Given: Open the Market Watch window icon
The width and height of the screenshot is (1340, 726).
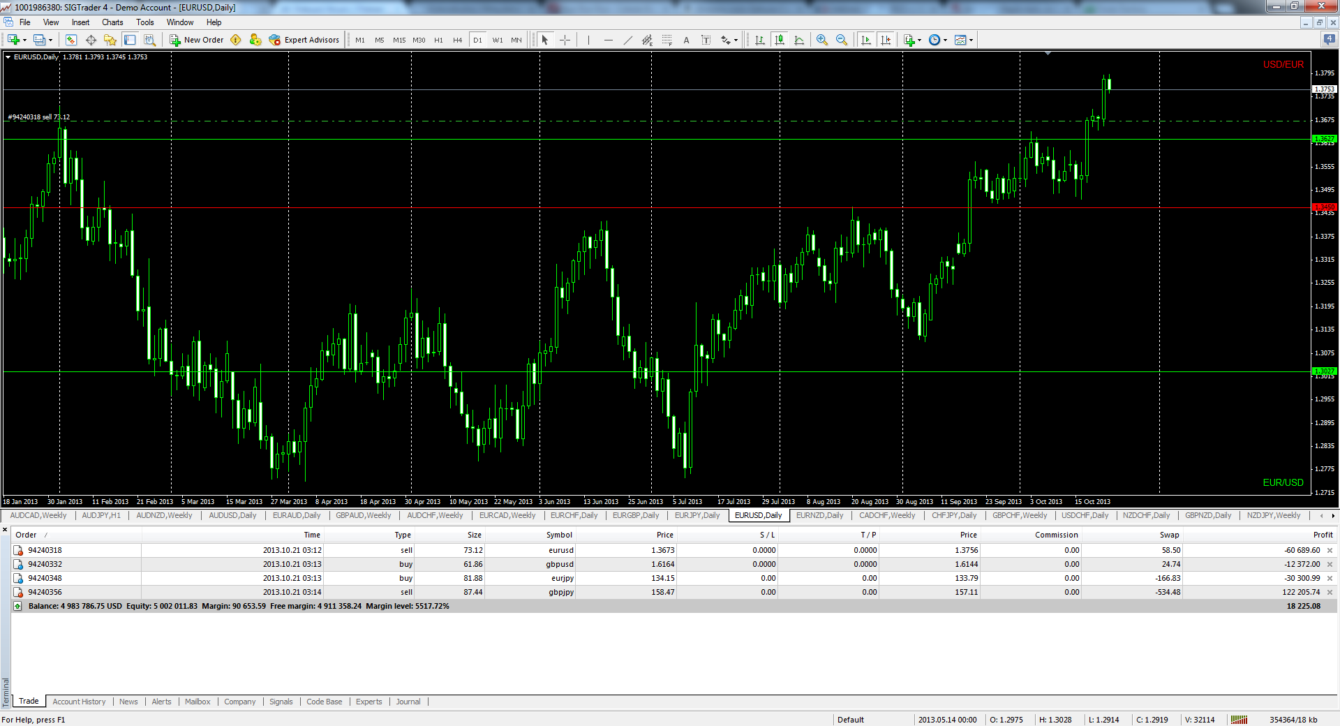Looking at the screenshot, I should [x=71, y=40].
